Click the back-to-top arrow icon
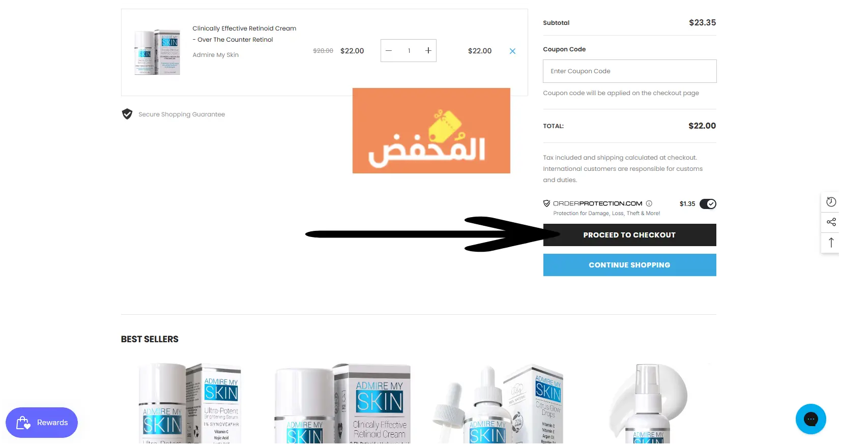841x447 pixels. coord(831,243)
